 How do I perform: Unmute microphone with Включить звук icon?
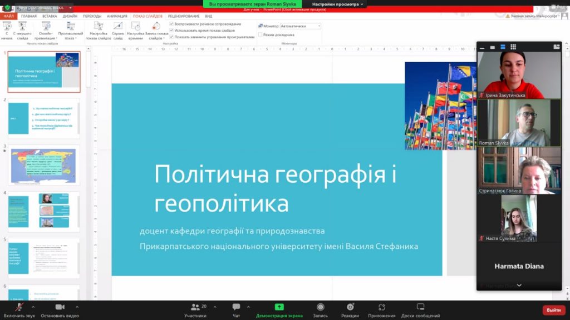[x=19, y=307]
